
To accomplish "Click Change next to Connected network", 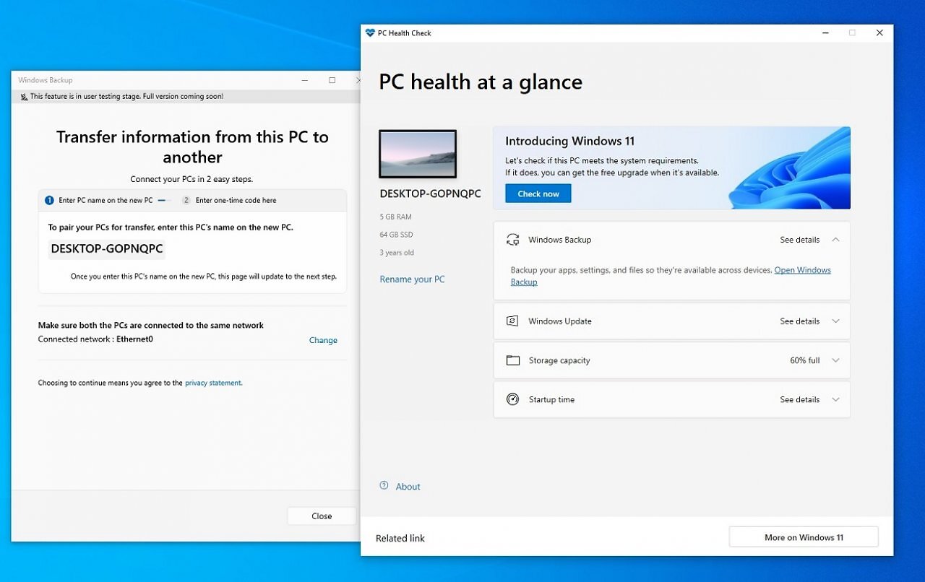I will (x=323, y=340).
